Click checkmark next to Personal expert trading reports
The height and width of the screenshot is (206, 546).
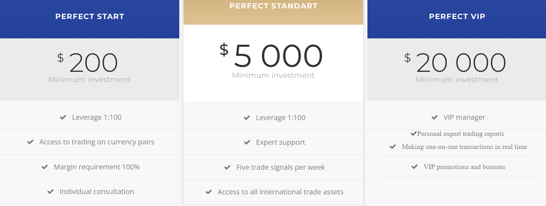tap(414, 134)
